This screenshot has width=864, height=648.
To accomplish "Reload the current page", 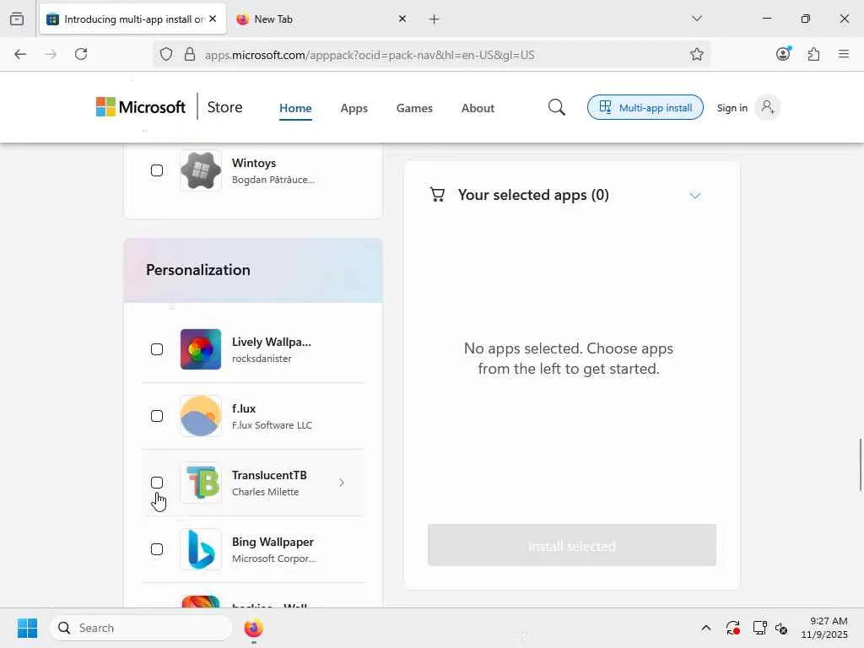I will pyautogui.click(x=81, y=54).
